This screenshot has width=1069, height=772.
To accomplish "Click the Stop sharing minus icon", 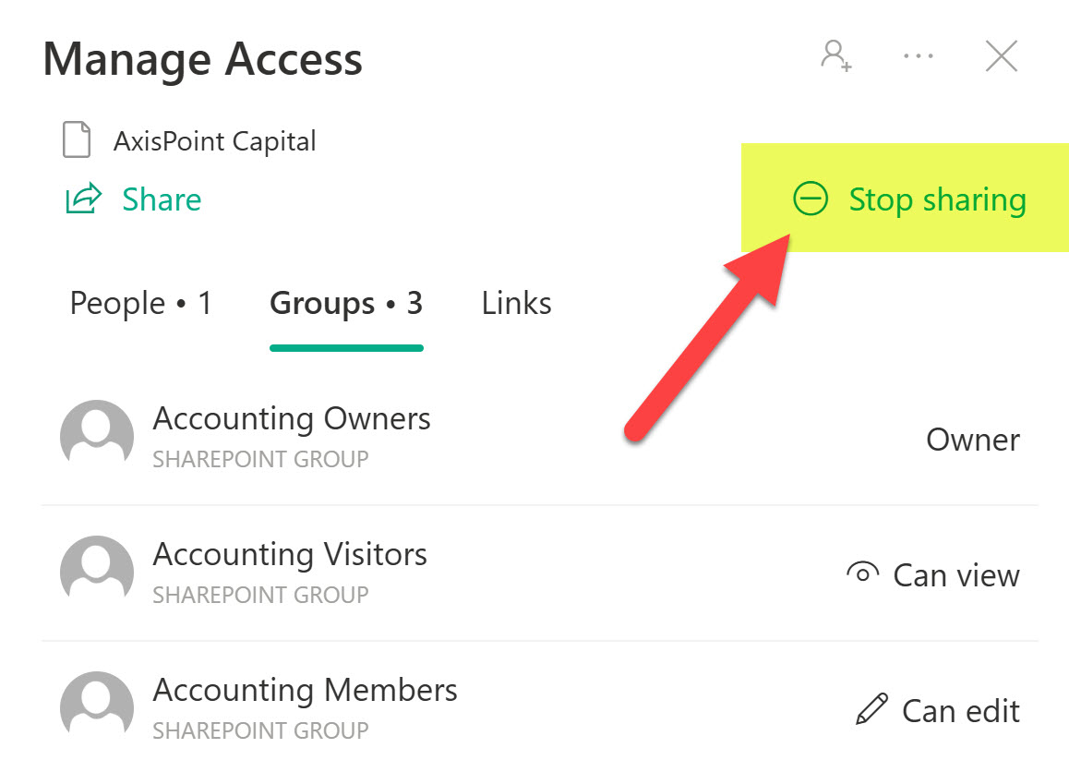I will pyautogui.click(x=811, y=199).
